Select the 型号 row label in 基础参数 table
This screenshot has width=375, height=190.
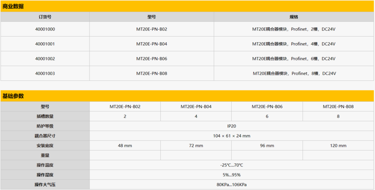45,107
